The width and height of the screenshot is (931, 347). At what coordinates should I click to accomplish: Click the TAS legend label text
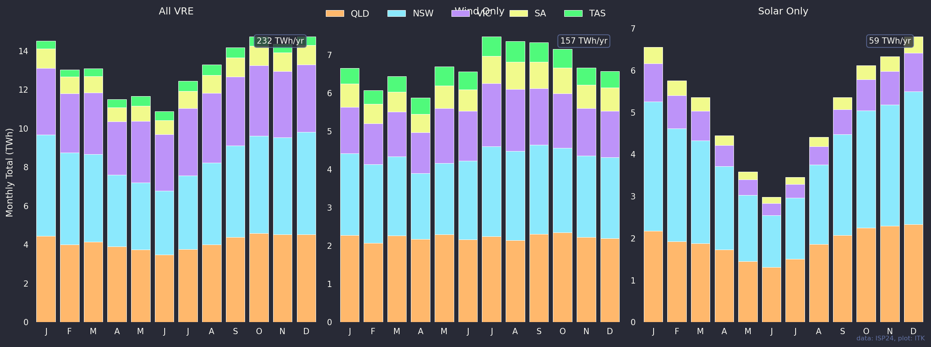click(x=597, y=14)
